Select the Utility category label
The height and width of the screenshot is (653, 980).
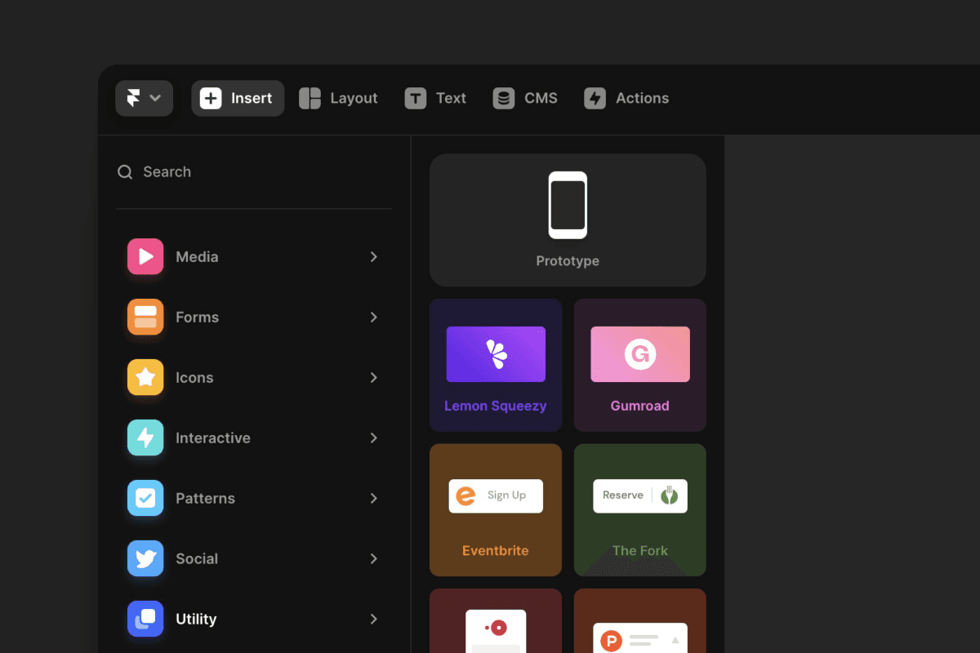tap(196, 619)
